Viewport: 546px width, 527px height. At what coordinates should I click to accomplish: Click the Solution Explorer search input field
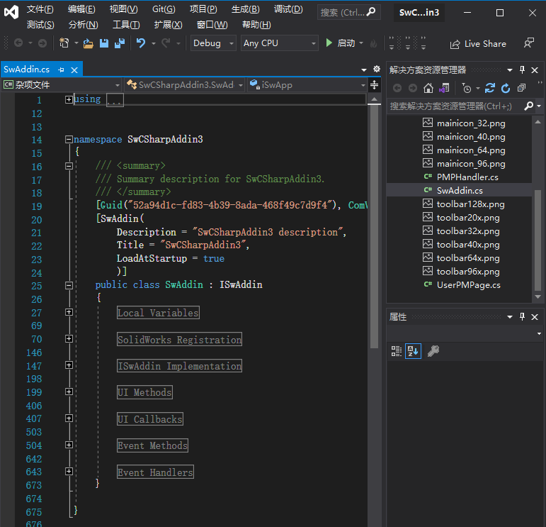(455, 106)
